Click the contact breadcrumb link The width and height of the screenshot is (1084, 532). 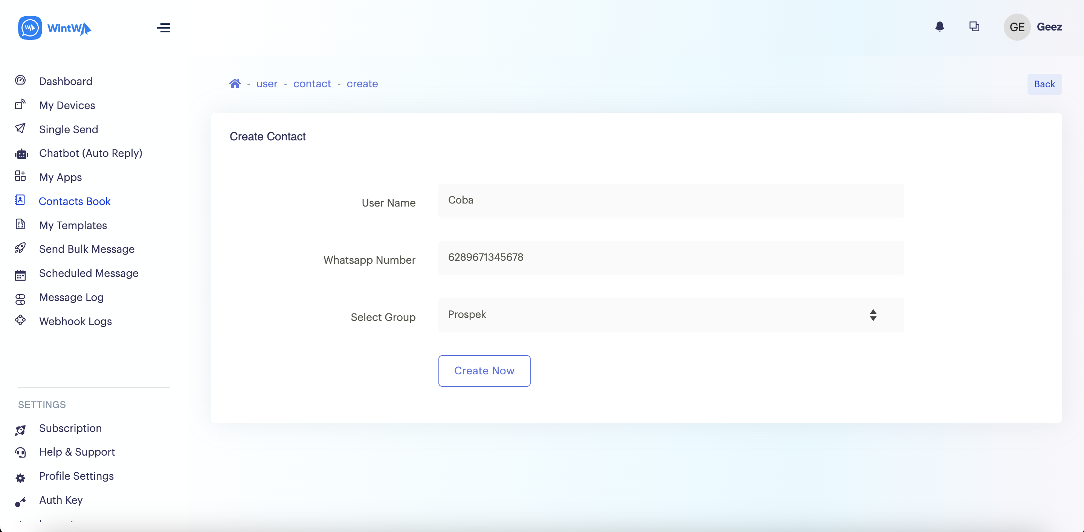[x=312, y=84]
